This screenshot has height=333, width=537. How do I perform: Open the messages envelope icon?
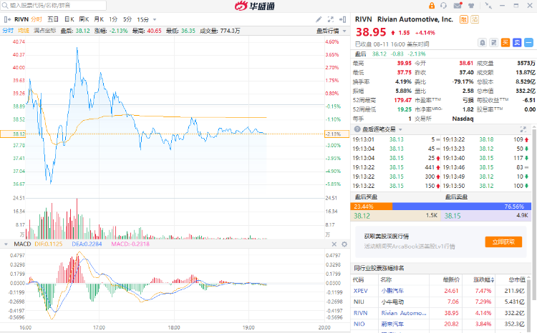click(x=458, y=6)
